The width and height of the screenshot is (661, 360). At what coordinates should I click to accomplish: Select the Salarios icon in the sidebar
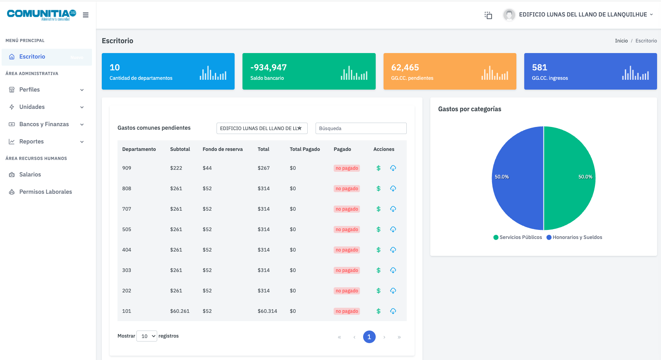tap(12, 174)
